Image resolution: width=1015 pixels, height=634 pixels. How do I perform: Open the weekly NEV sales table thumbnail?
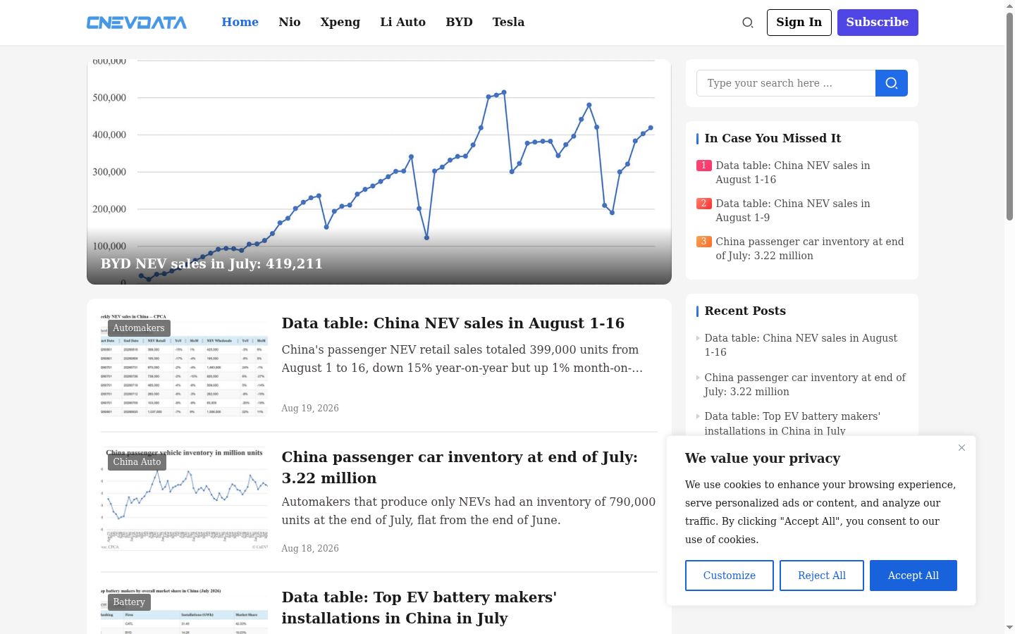click(184, 365)
